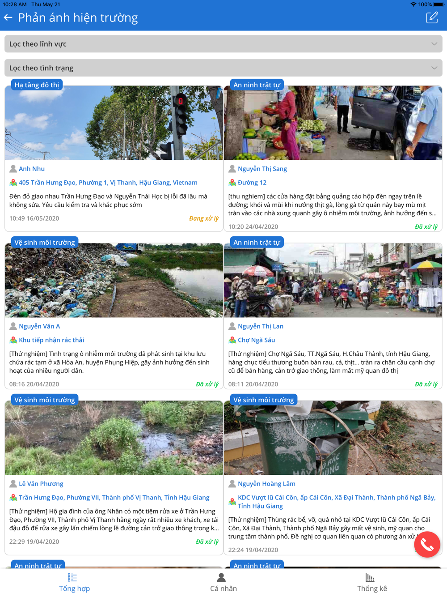This screenshot has width=447, height=597.
Task: Open the Khu tiếp nhận rác thải location
Action: [x=51, y=340]
